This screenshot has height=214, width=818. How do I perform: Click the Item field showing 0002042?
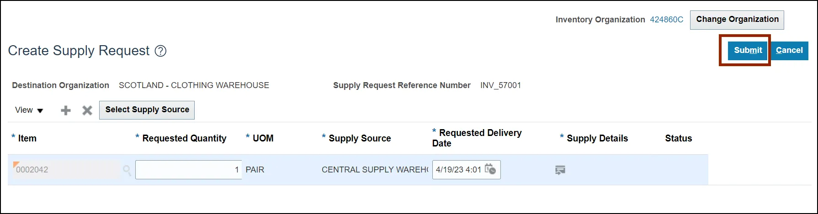[x=64, y=170]
